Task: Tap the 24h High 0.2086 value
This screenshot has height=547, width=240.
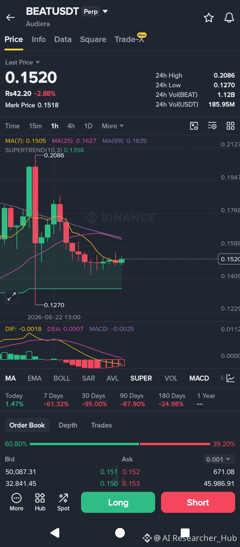Action: point(224,75)
